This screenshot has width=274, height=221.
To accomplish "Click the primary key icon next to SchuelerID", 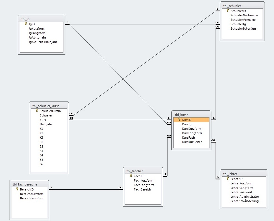I will [x=228, y=11].
